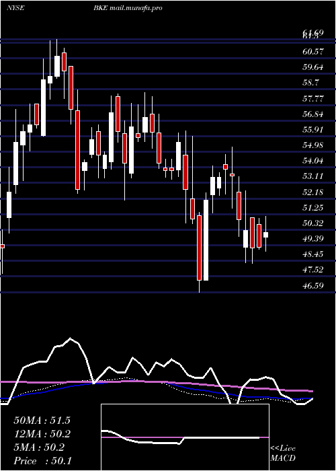This screenshot has width=336, height=471.
Task: Click the 46.59 price axis label
Action: (313, 285)
